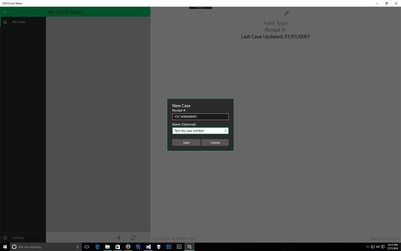Select the My Cases home icon
This screenshot has width=401, height=251.
[x=5, y=22]
